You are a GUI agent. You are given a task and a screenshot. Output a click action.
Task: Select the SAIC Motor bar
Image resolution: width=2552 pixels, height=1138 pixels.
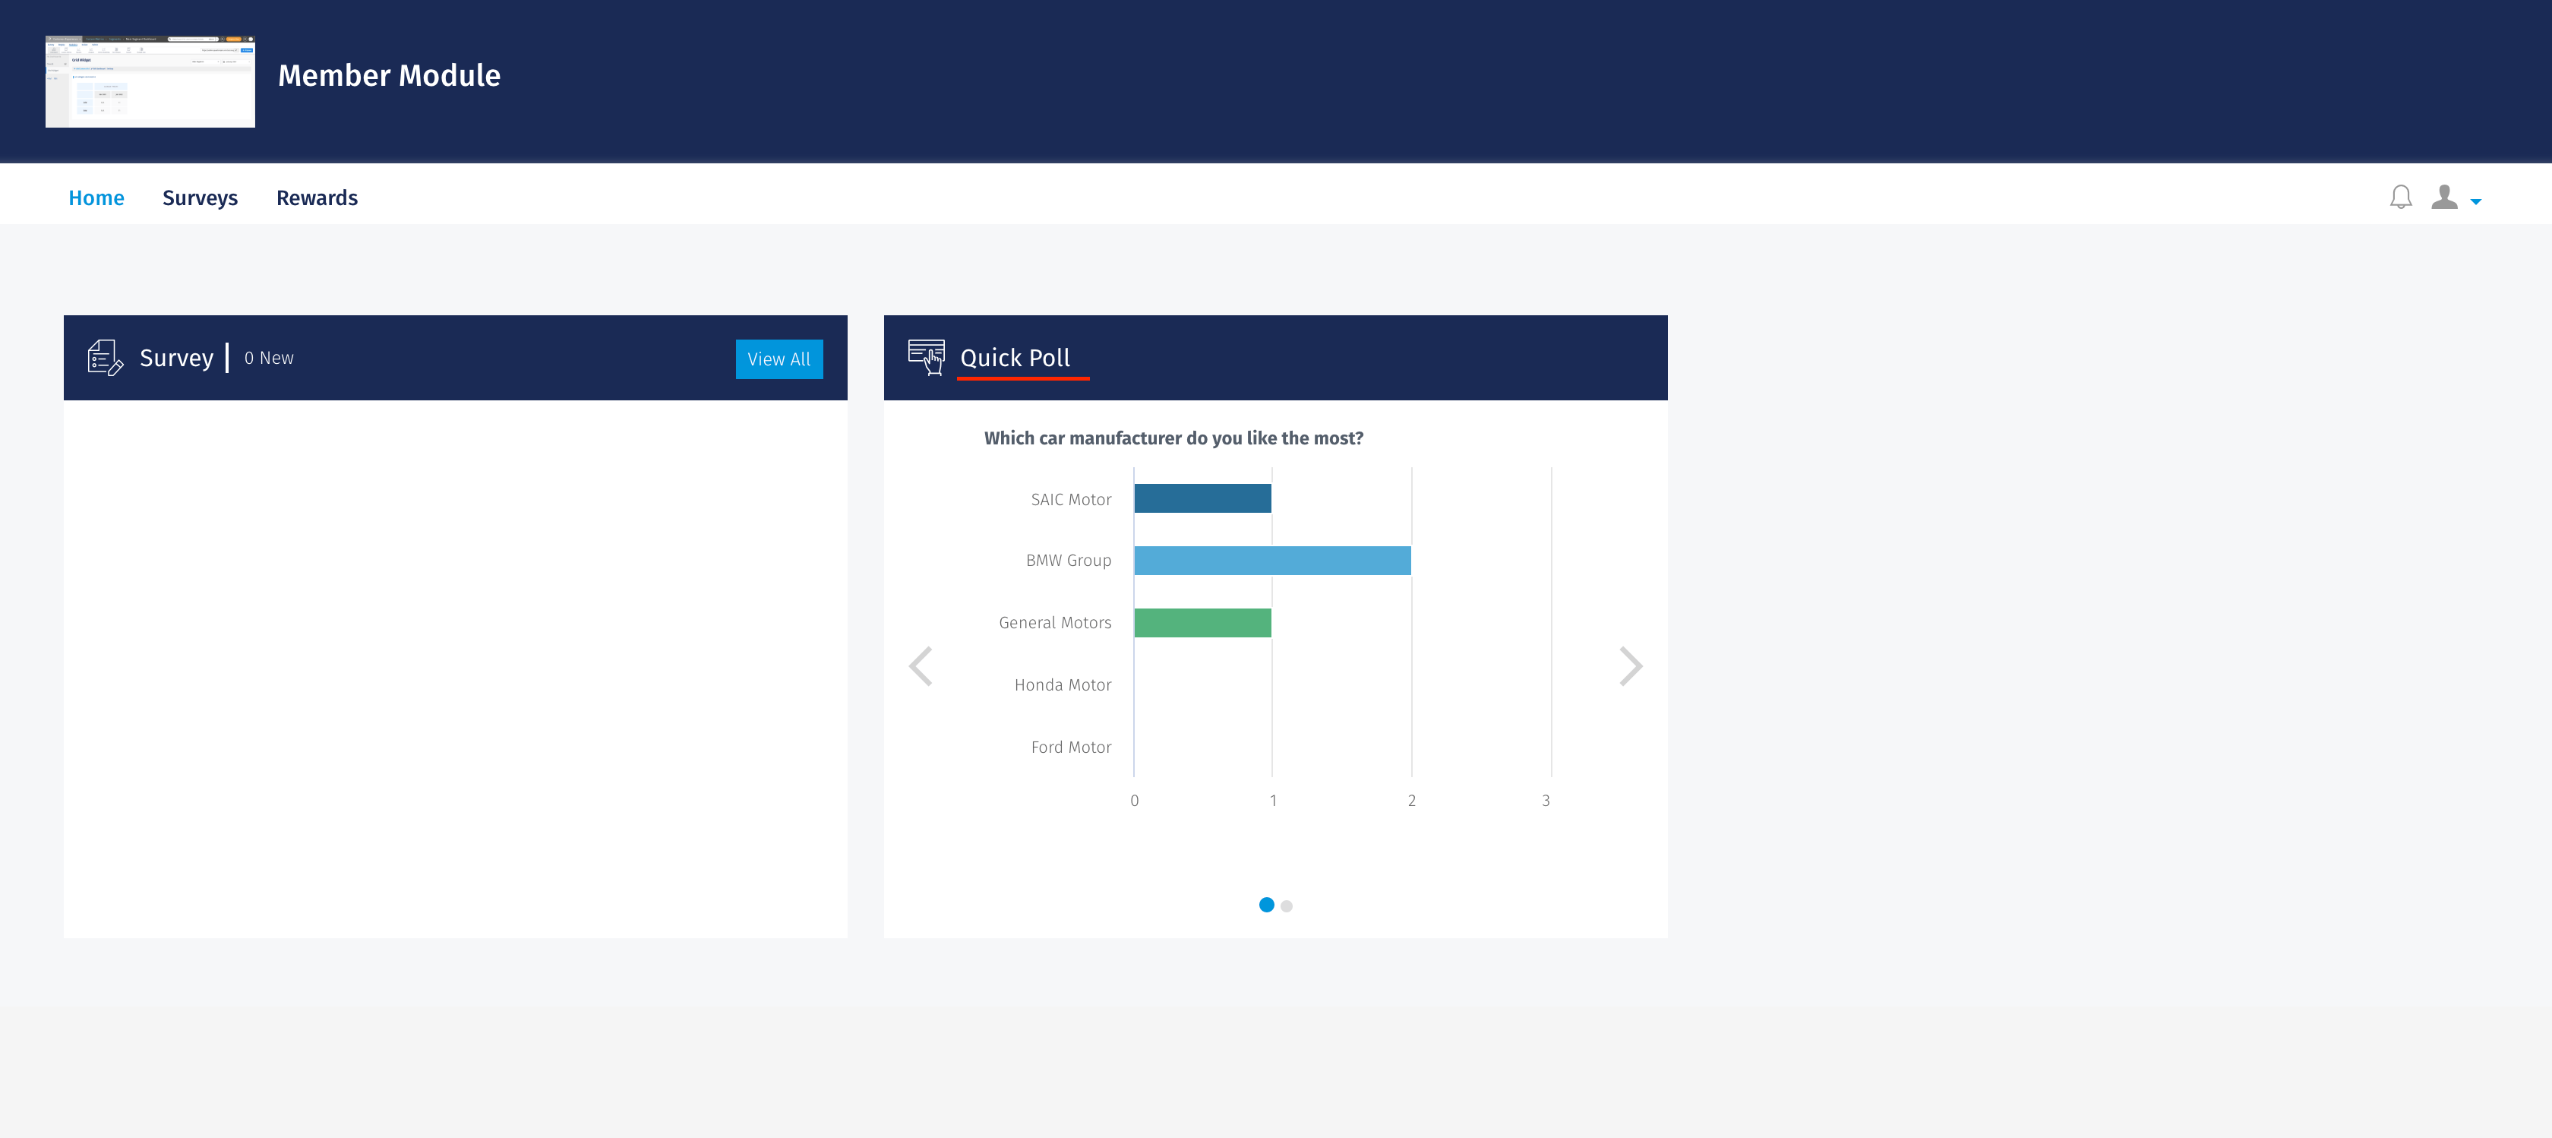click(x=1202, y=498)
